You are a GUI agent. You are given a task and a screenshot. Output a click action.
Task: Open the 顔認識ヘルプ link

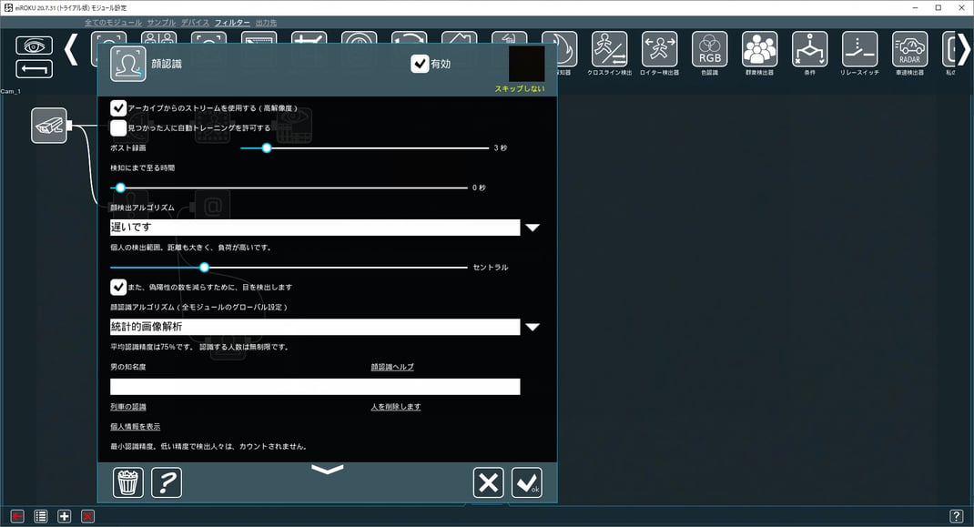click(392, 368)
